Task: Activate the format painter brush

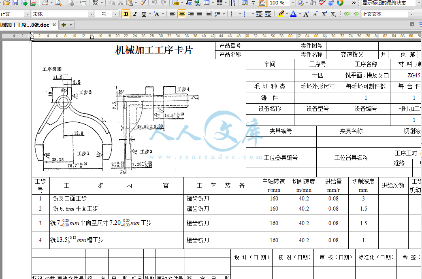Action: 143,3
